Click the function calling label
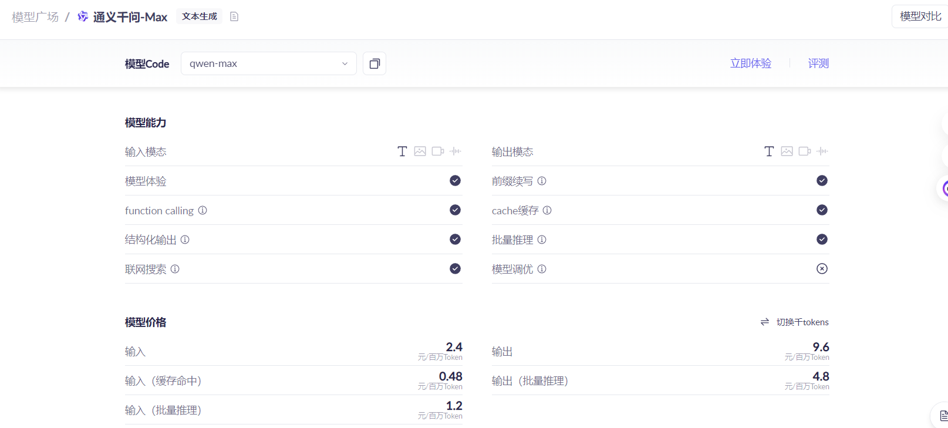 tap(159, 211)
